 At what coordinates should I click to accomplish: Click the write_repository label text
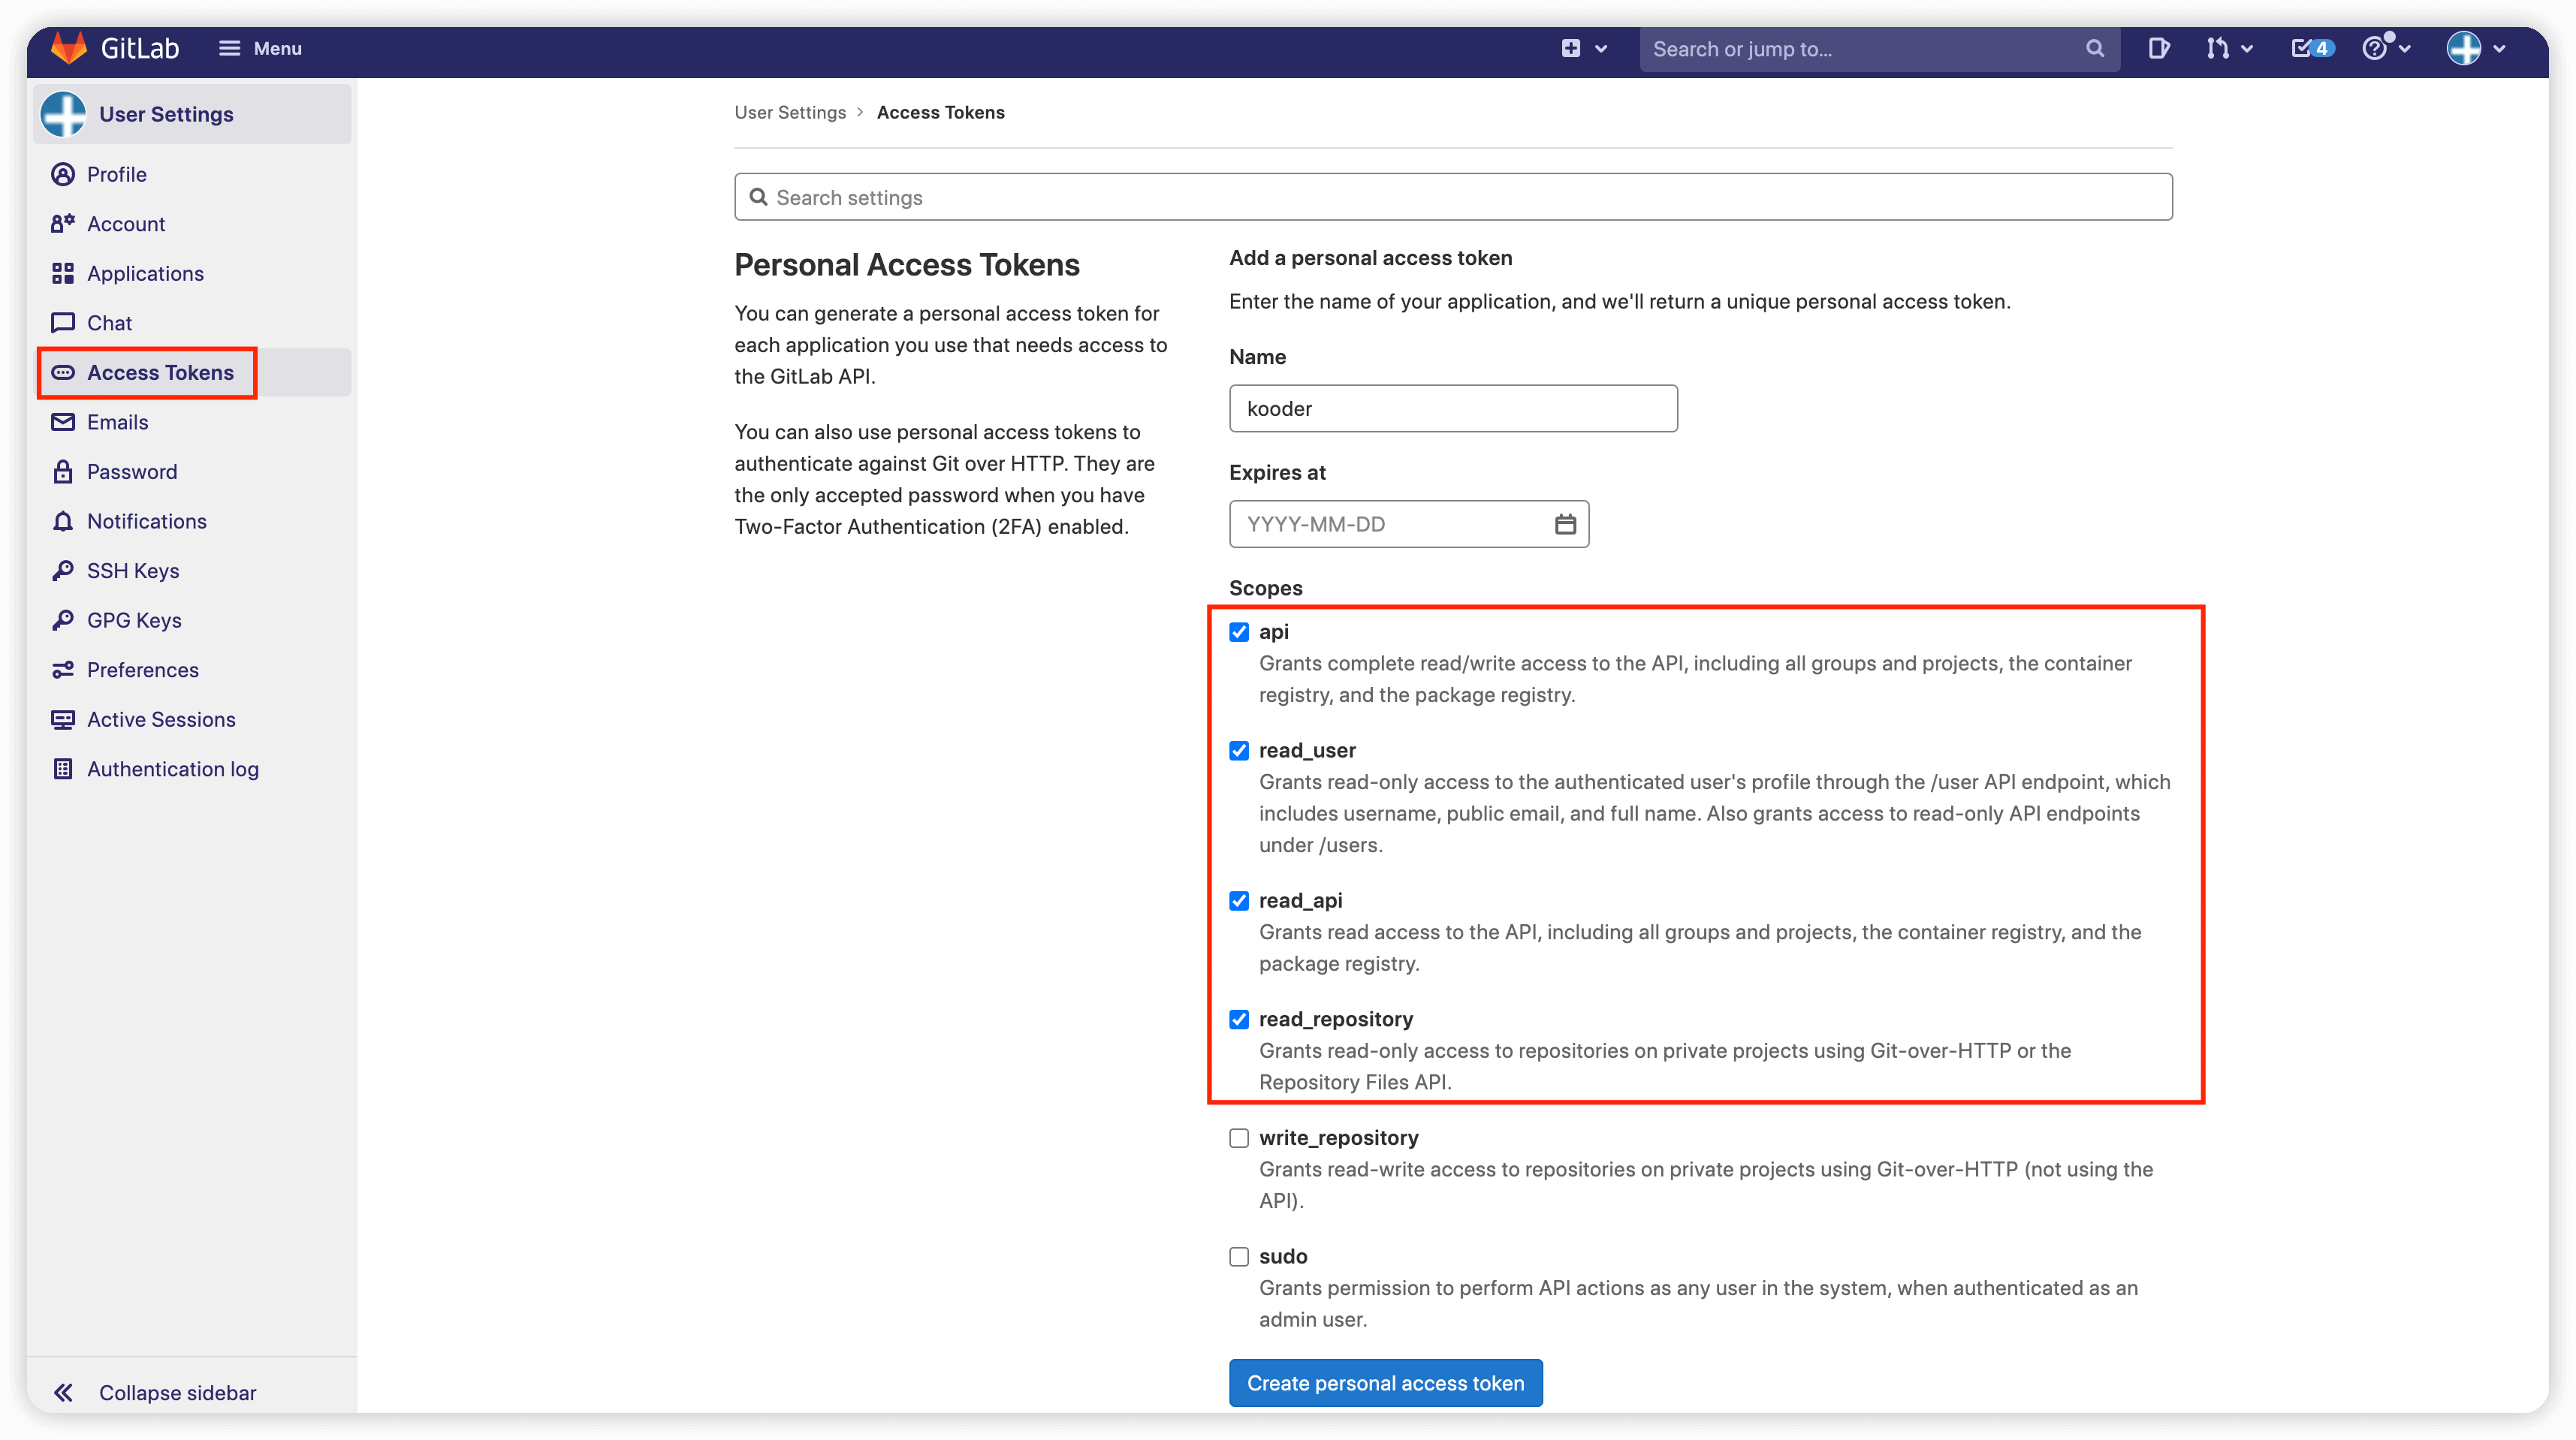1338,1137
